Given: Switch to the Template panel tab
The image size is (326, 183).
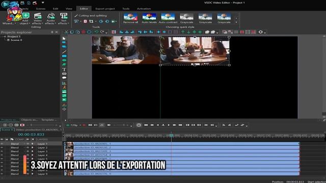Looking at the screenshot, I should [x=48, y=120].
